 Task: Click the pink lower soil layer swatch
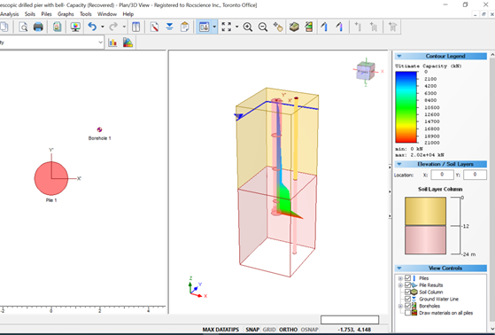point(426,240)
